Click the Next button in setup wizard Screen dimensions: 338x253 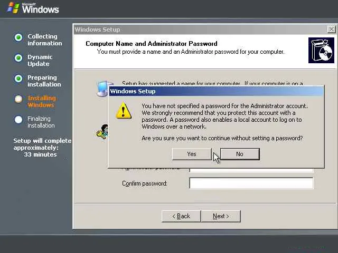pyautogui.click(x=221, y=216)
